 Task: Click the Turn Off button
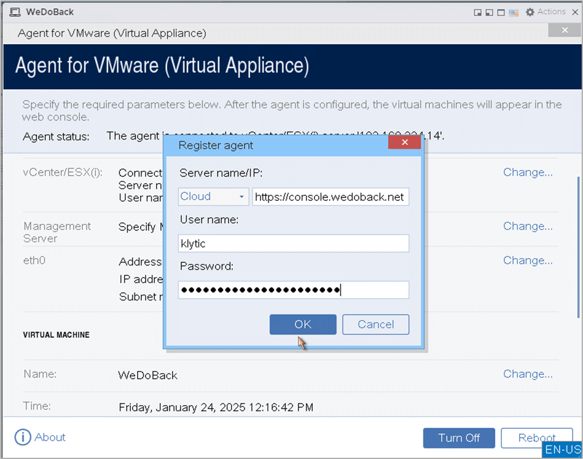(x=459, y=437)
